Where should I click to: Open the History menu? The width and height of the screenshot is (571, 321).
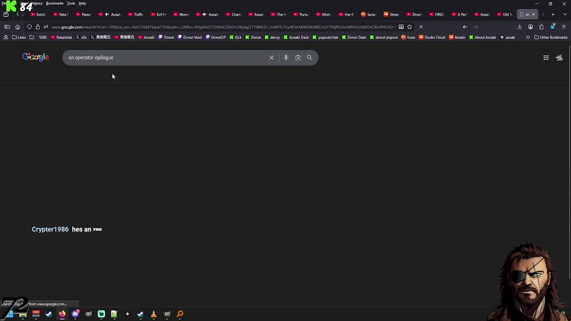click(x=37, y=3)
